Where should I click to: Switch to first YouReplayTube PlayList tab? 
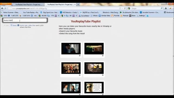point(28,5)
